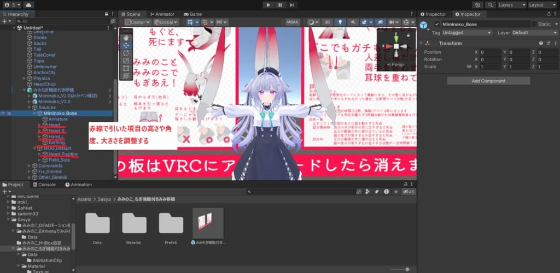Toggle orientation gizmo lock
Screen dimensions: 560x273
point(408,34)
